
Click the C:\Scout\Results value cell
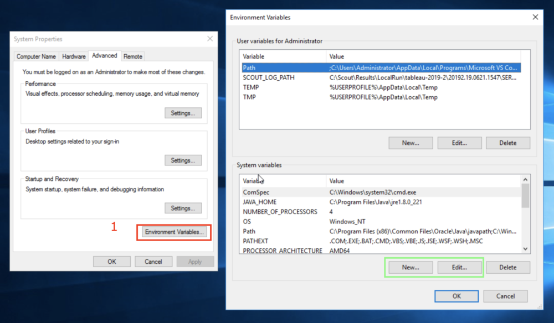(423, 77)
